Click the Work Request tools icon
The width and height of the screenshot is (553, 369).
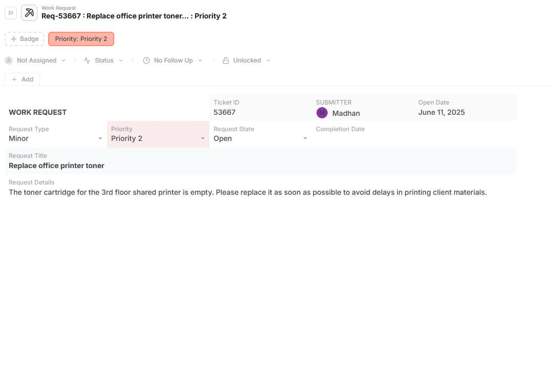29,13
